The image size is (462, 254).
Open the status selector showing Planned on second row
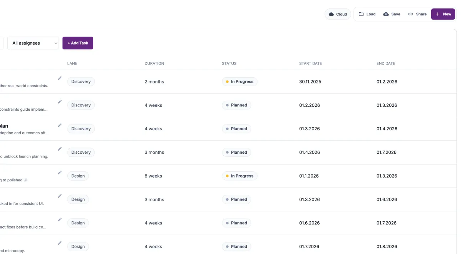click(x=236, y=105)
